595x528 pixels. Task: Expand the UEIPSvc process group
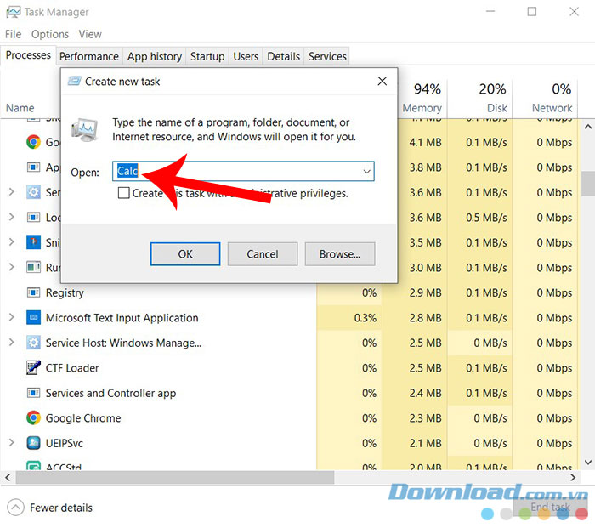pos(11,443)
